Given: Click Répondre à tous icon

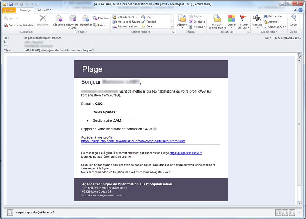Looking at the screenshot, I should [x=72, y=19].
